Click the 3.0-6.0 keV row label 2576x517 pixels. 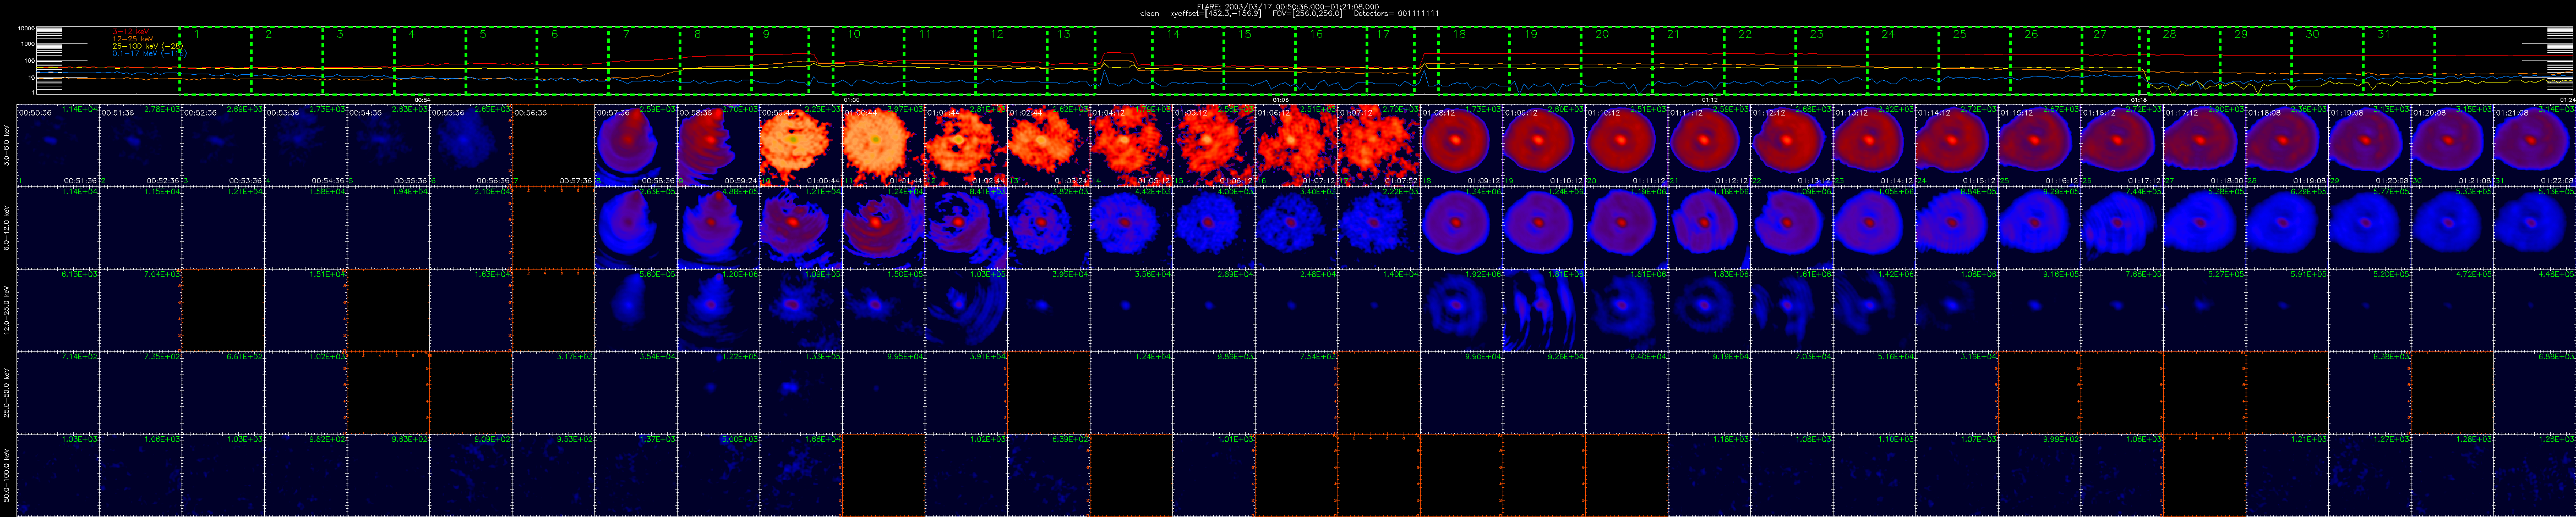point(7,144)
